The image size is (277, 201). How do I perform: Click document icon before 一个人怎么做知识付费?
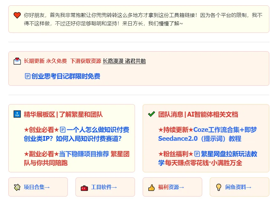(x=63, y=130)
